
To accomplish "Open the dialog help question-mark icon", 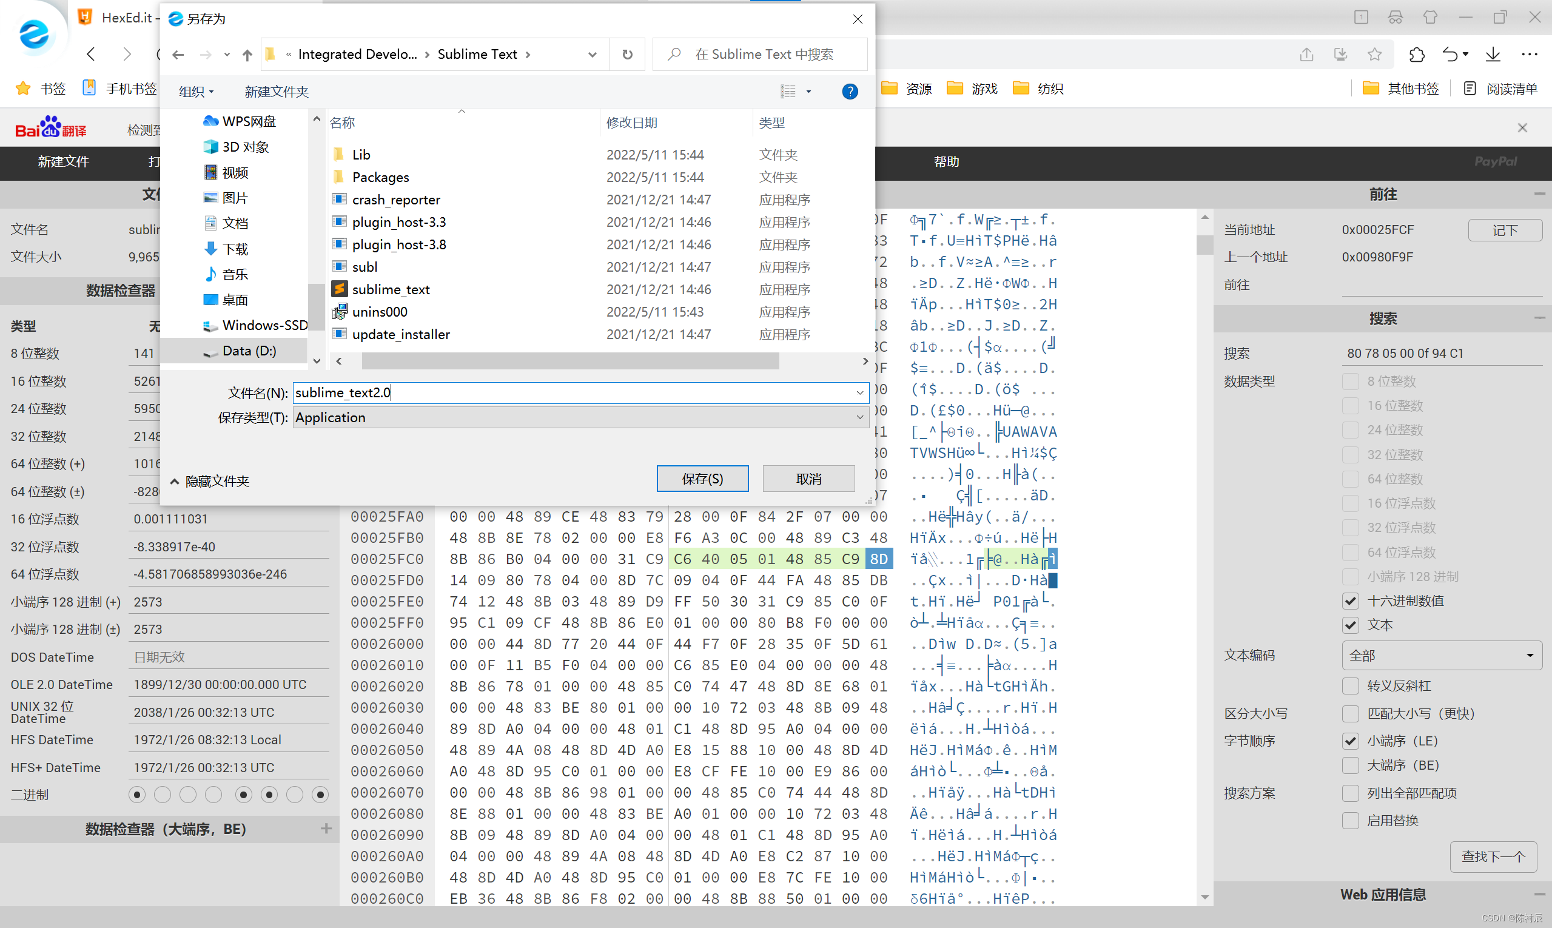I will 849,92.
